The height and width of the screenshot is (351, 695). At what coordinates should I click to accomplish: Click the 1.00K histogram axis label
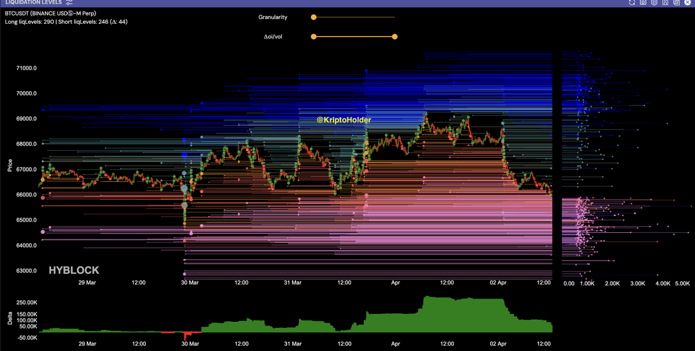pos(588,283)
